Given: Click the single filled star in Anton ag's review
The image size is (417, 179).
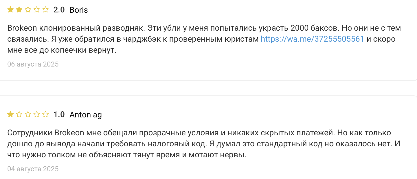Looking at the screenshot, I should tap(10, 115).
